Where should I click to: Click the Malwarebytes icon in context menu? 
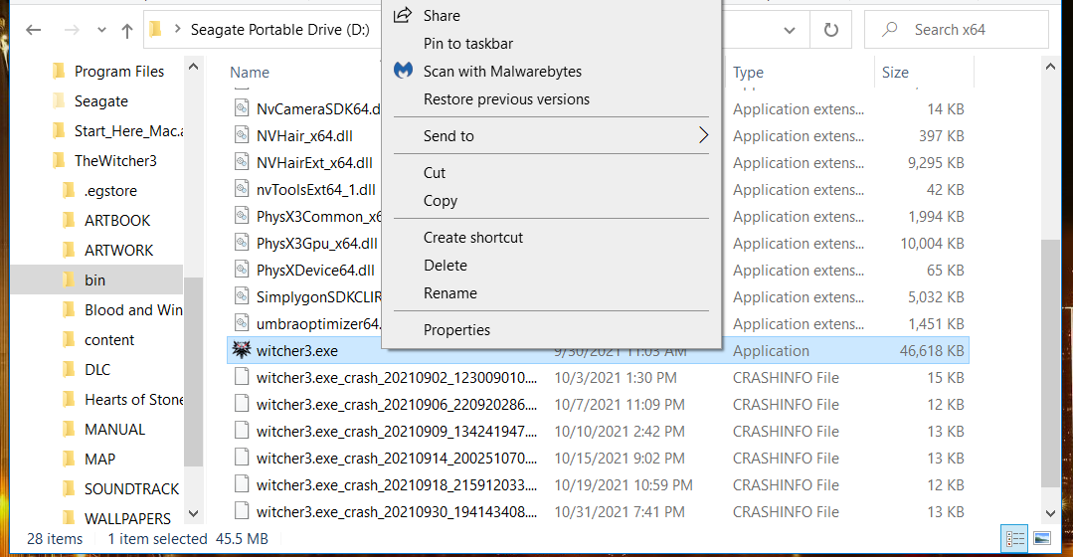click(403, 70)
